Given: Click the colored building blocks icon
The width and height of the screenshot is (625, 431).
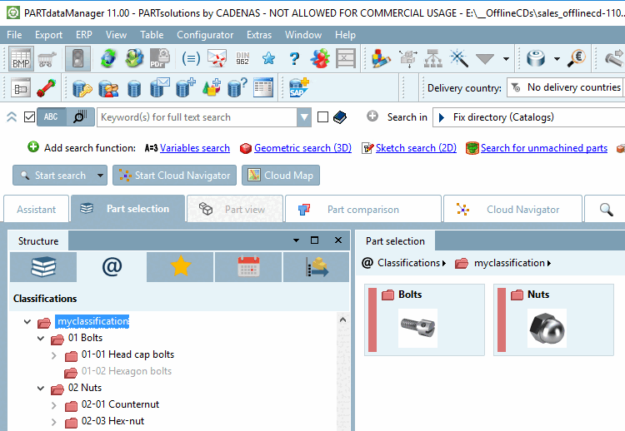Looking at the screenshot, I should point(381,59).
